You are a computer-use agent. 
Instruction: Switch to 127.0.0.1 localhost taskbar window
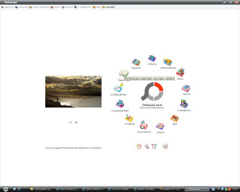click(119, 189)
